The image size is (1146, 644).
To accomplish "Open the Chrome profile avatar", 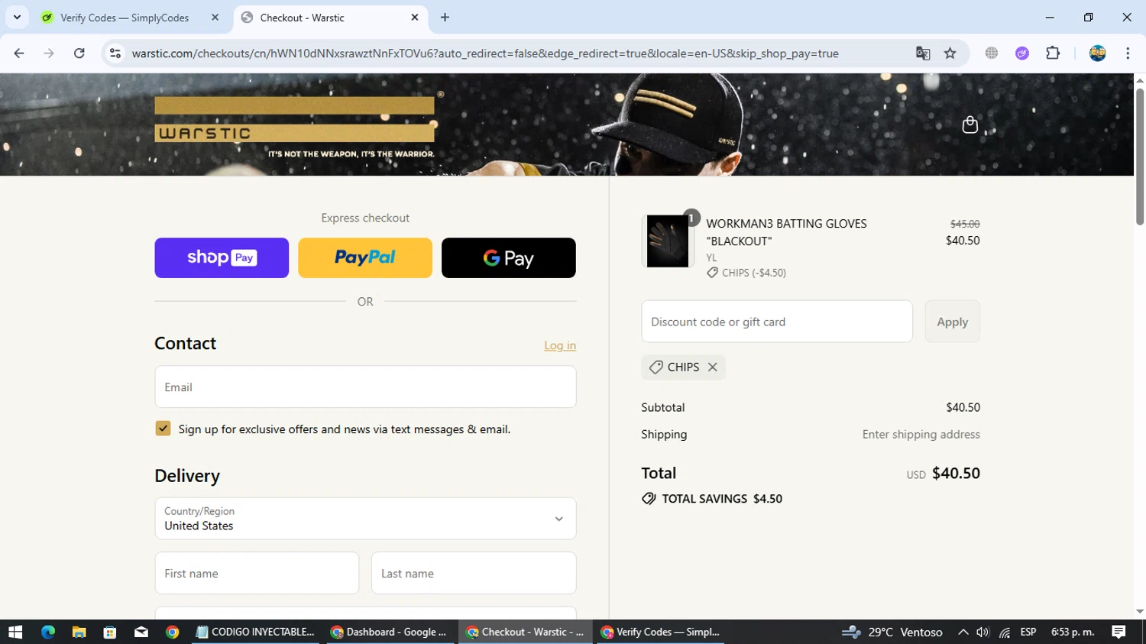I will [1098, 53].
